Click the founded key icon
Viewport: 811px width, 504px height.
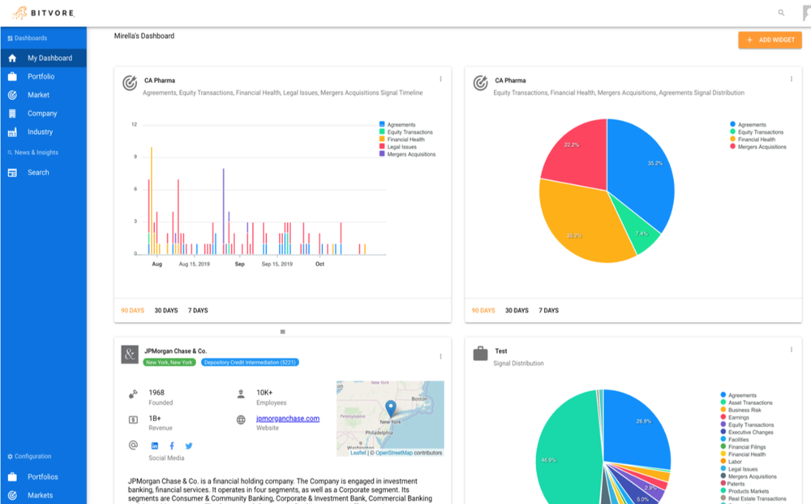133,394
